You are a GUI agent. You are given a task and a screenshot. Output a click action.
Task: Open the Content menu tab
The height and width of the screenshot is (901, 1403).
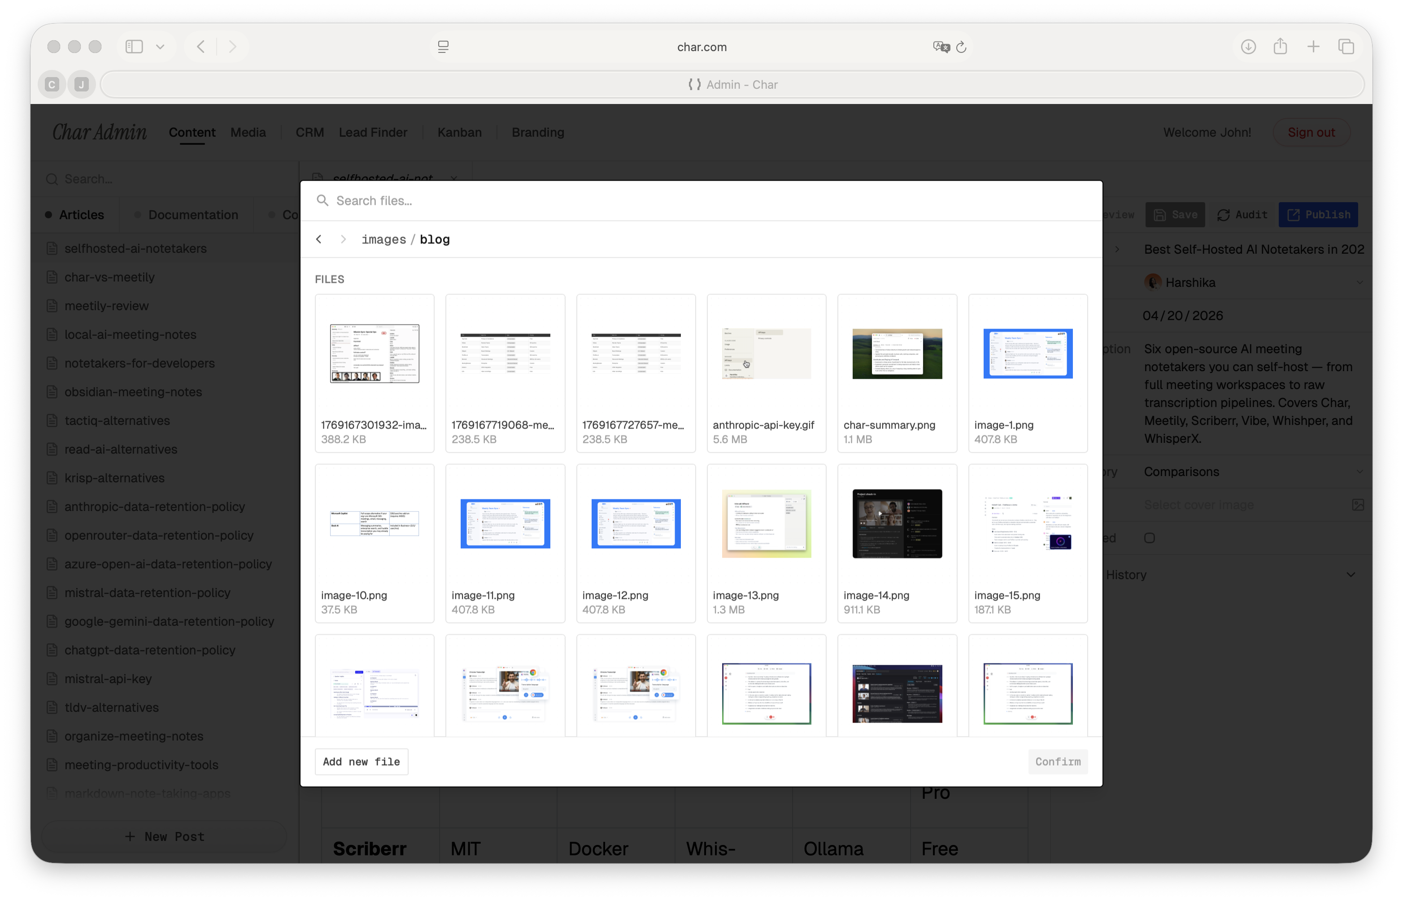click(x=192, y=132)
